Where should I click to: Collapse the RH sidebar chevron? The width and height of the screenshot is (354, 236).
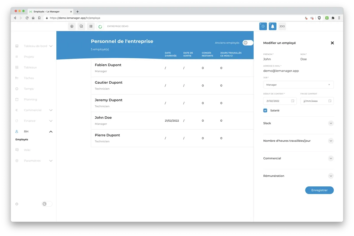51,131
